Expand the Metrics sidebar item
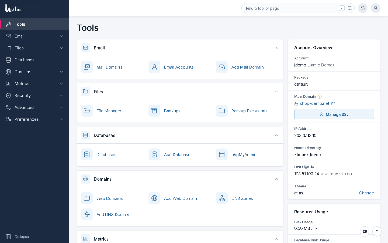The width and height of the screenshot is (388, 243). (x=34, y=84)
